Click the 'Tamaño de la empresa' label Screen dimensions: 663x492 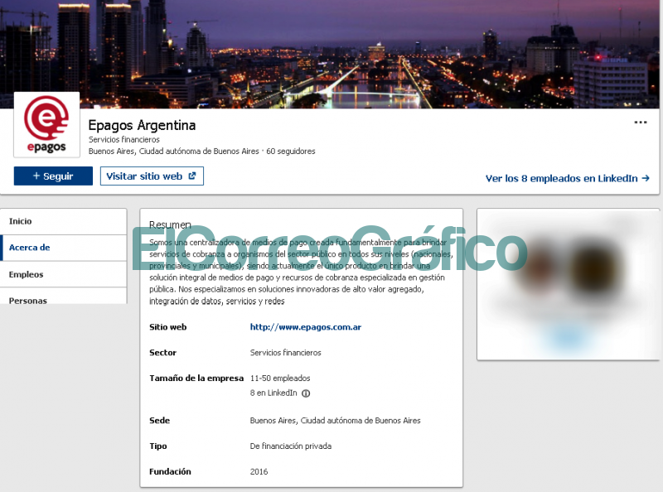click(196, 379)
